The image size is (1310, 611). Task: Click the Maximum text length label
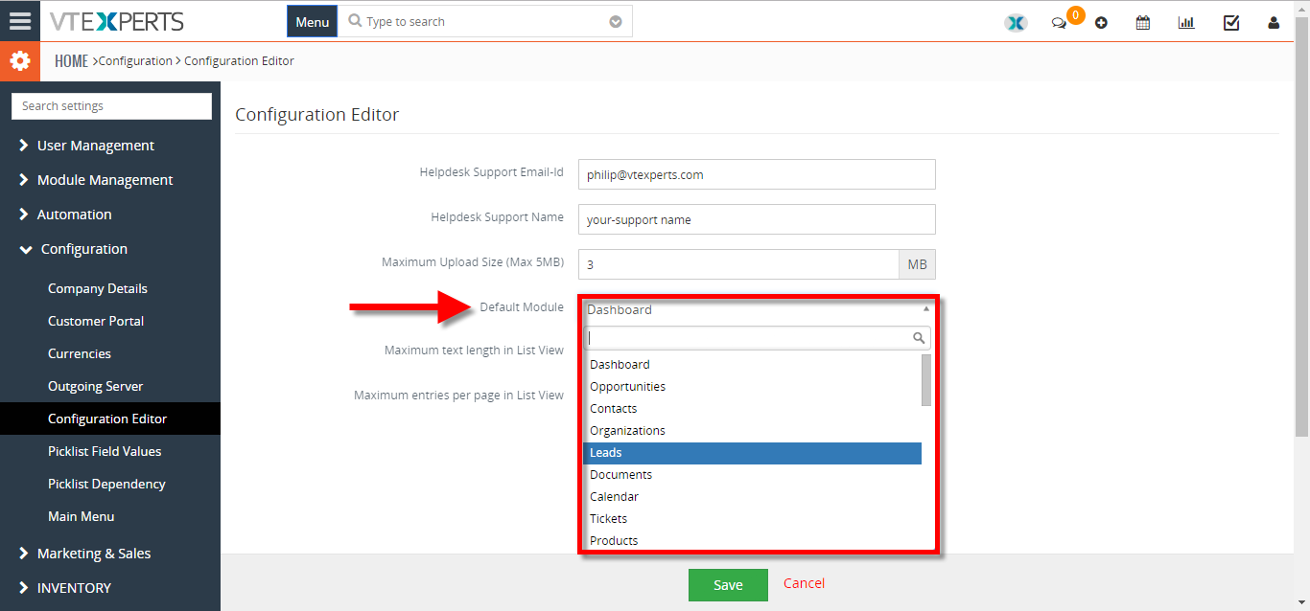474,351
